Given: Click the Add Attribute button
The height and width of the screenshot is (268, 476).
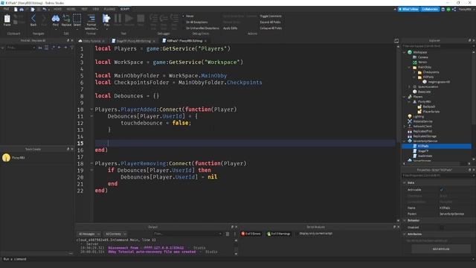Looking at the screenshot, I should pos(441,249).
